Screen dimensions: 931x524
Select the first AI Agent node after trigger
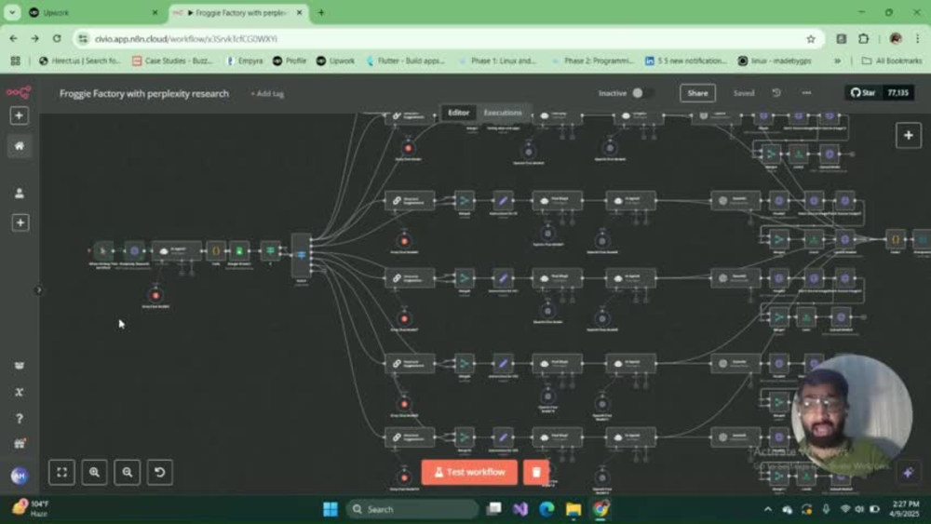[x=176, y=251]
